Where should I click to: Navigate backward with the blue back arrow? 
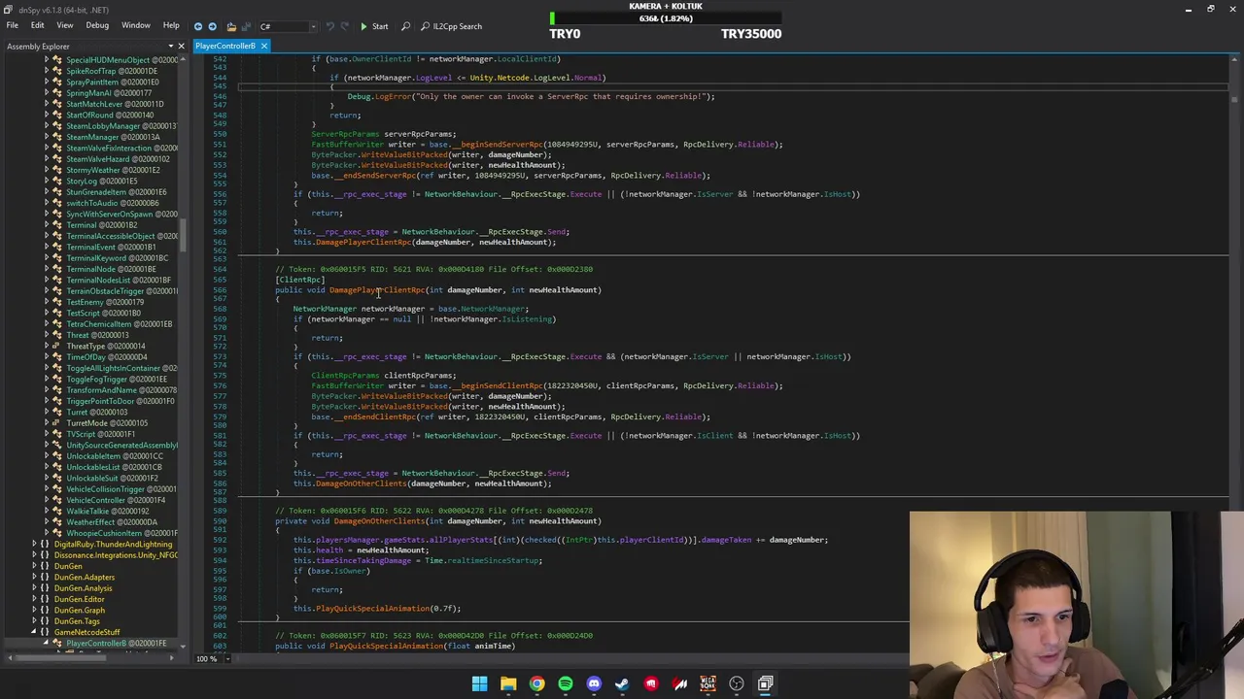coord(197,26)
